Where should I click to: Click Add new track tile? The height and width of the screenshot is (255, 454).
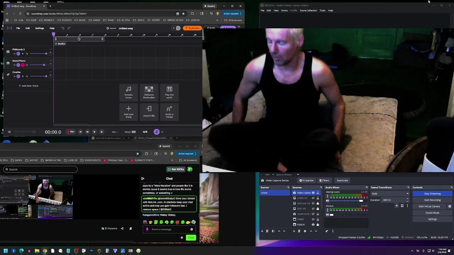pyautogui.click(x=128, y=112)
